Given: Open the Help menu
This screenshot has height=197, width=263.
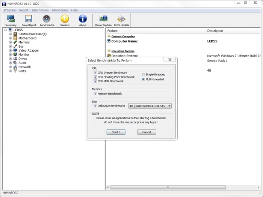Looking at the screenshot, I should tap(74, 10).
